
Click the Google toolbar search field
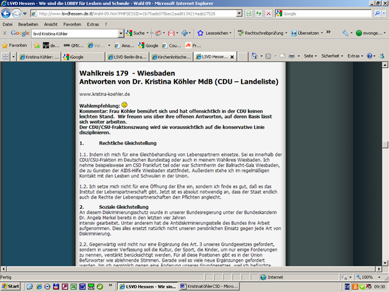pos(75,34)
